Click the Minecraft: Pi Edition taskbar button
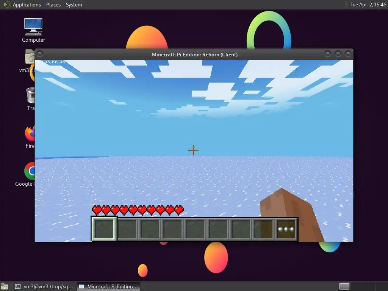 click(x=109, y=286)
